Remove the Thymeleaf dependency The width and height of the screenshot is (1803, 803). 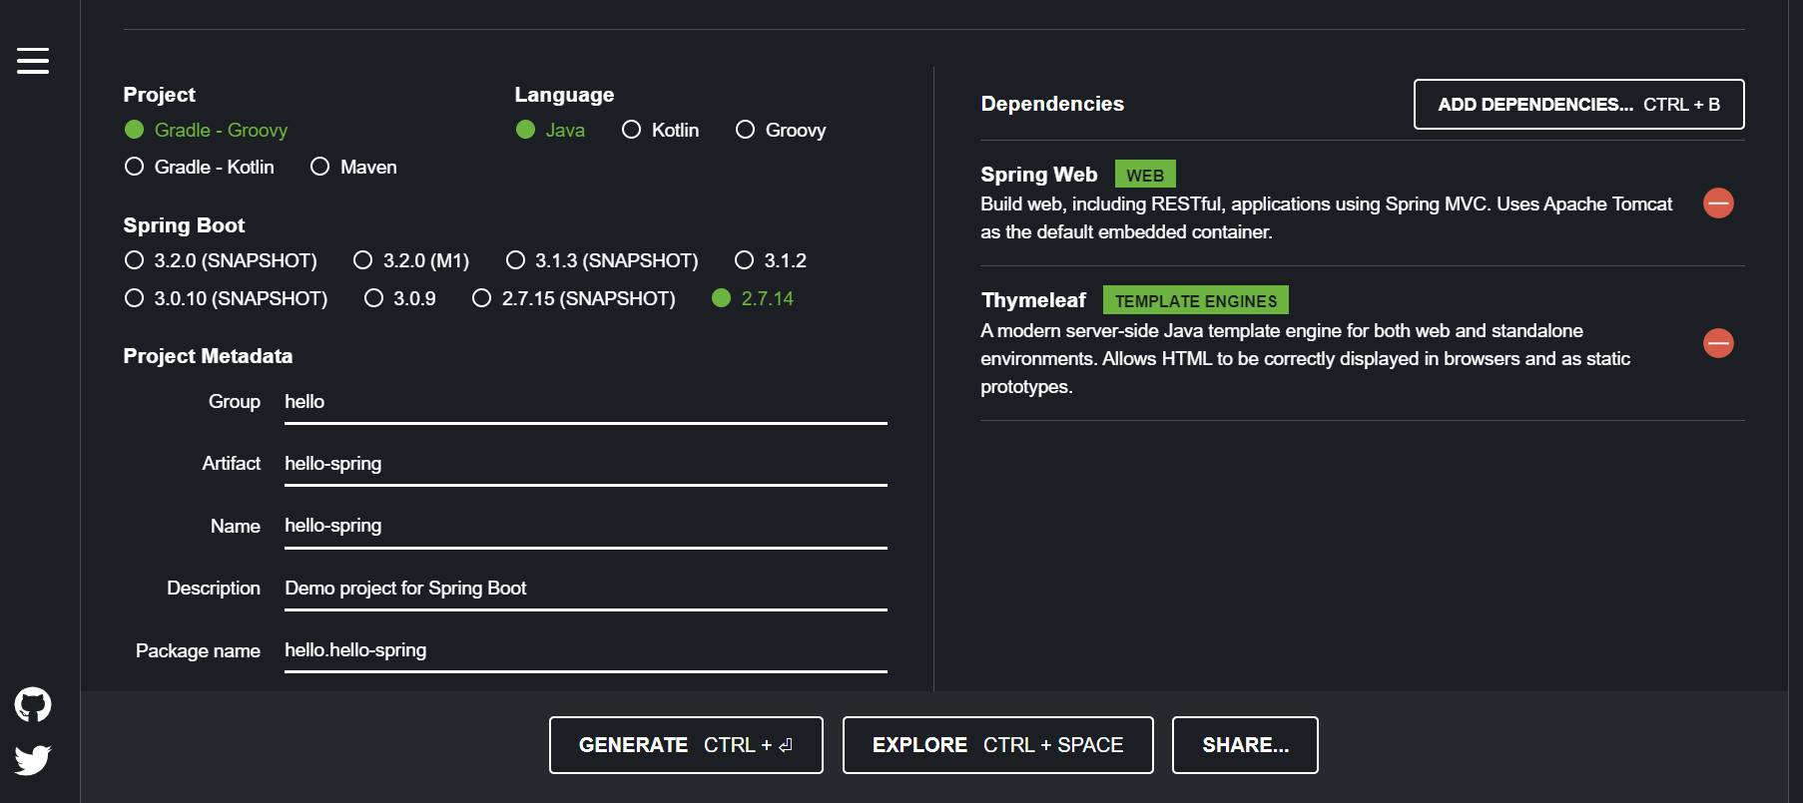pos(1718,343)
